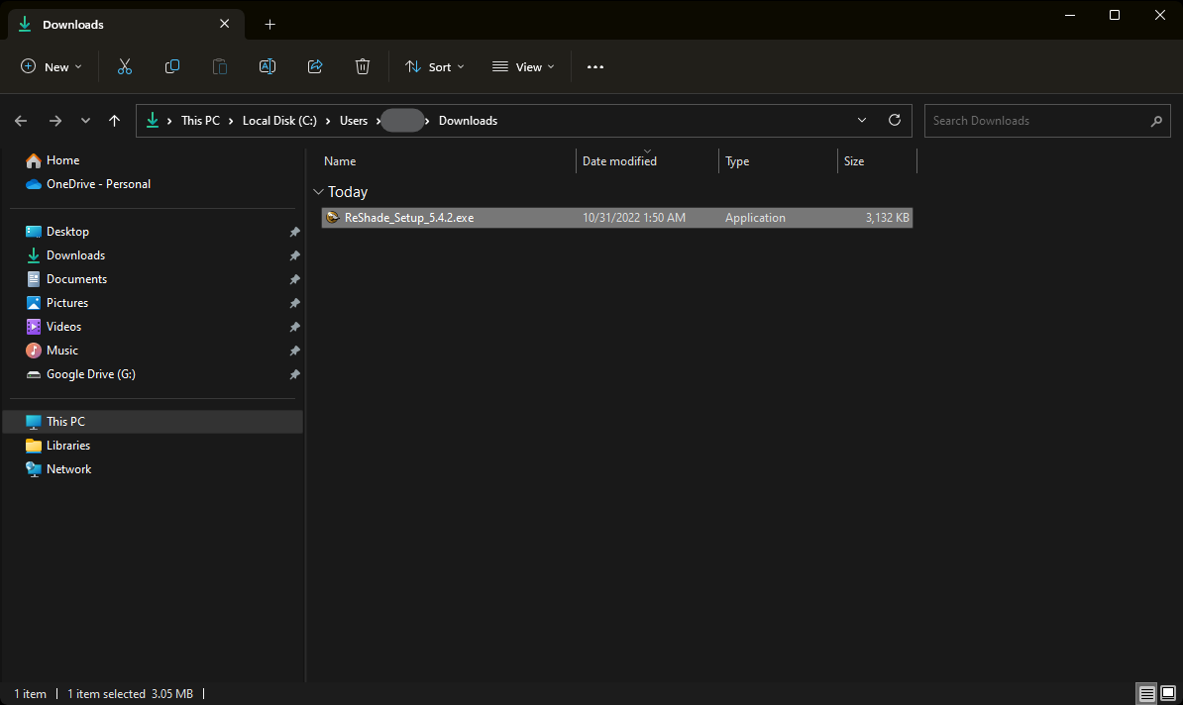Open Network in navigation pane
The height and width of the screenshot is (705, 1183).
pos(68,469)
